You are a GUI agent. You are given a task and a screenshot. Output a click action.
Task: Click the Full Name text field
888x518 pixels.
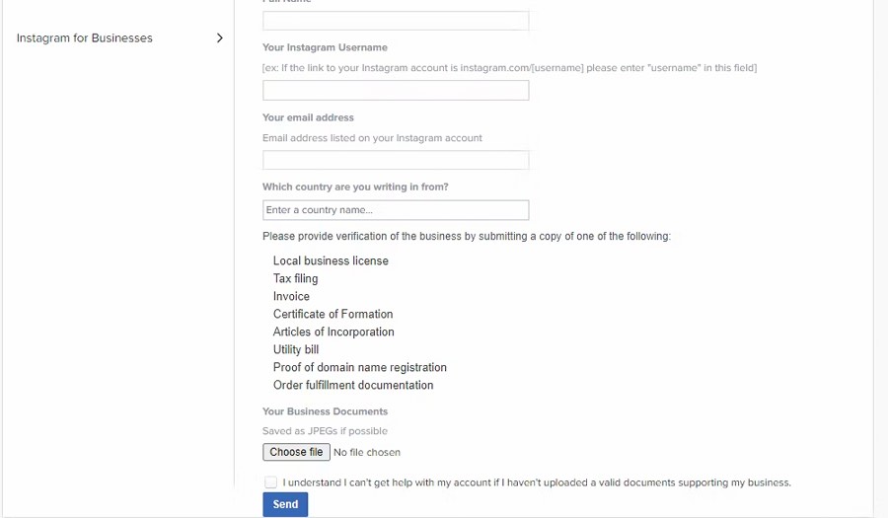[x=396, y=20]
